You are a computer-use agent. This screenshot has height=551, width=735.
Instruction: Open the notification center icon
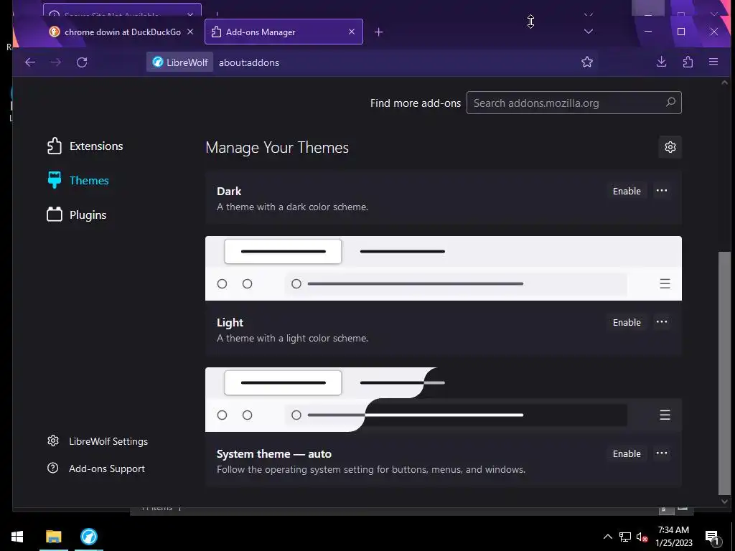[713, 537]
